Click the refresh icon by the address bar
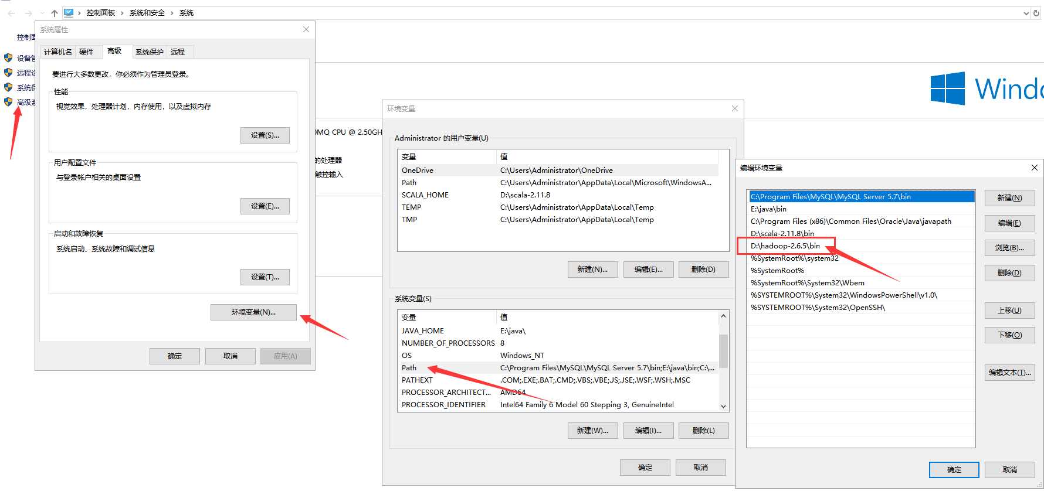 click(1036, 13)
